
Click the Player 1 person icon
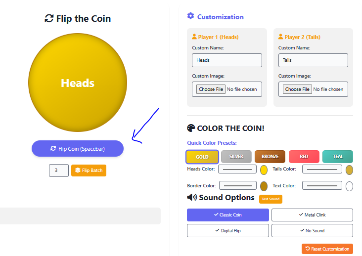pos(194,37)
